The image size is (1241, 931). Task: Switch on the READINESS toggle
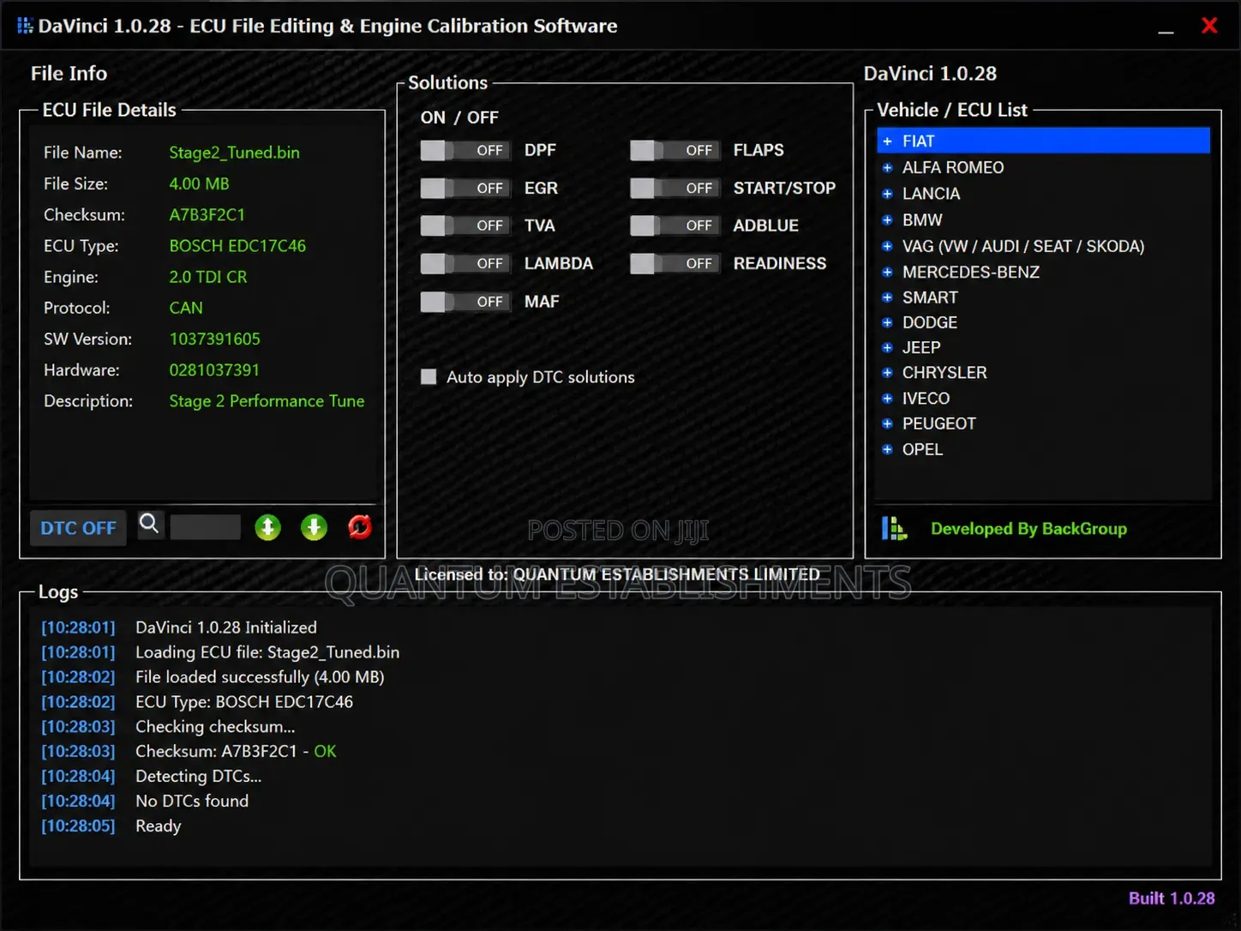[x=675, y=264]
